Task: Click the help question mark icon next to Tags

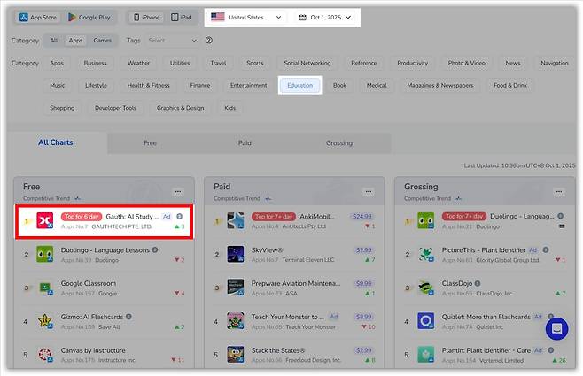Action: [209, 41]
